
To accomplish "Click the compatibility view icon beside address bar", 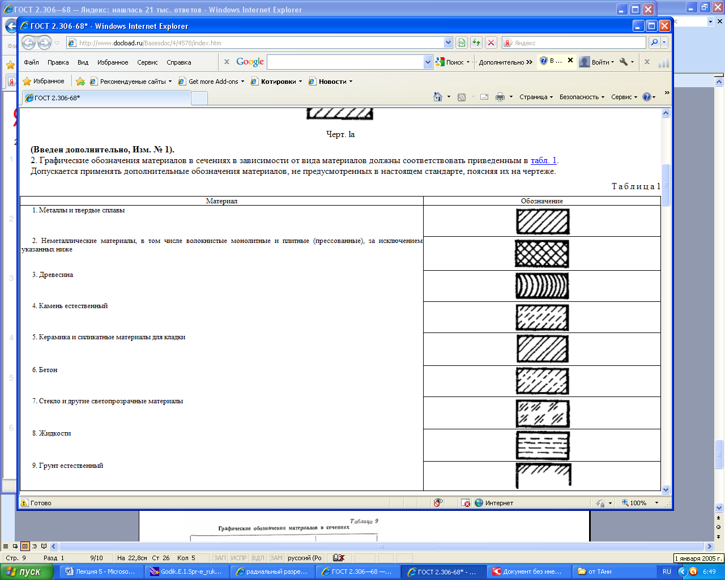I will (462, 42).
